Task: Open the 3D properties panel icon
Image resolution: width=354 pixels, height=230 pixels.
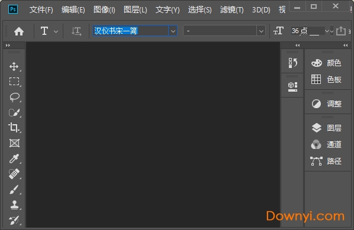Action: tap(292, 87)
